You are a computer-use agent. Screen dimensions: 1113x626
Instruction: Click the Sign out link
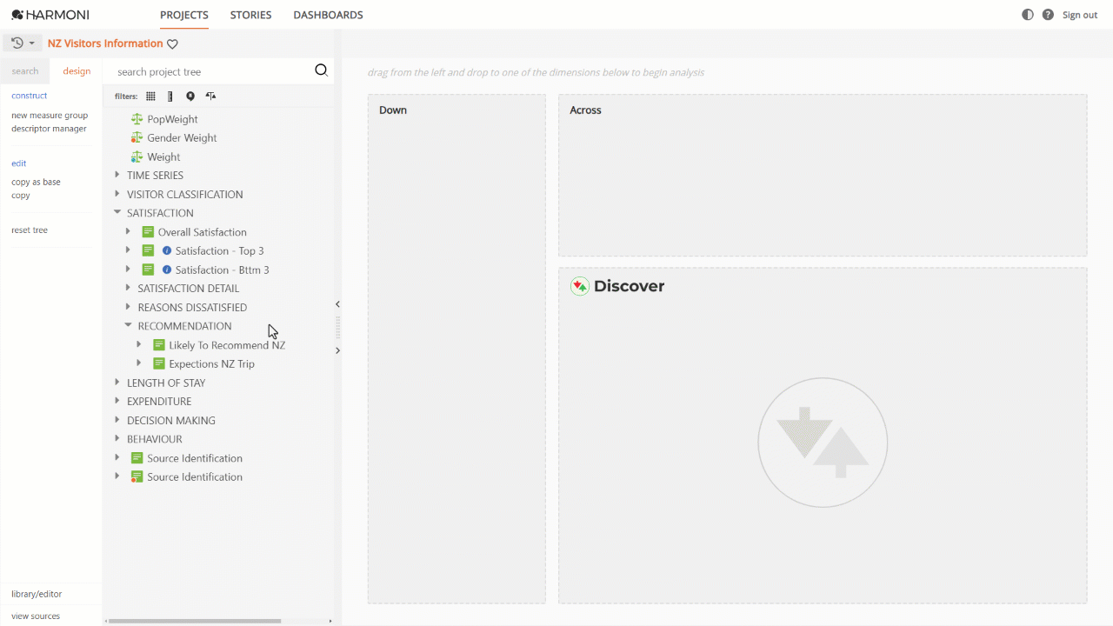click(1080, 15)
